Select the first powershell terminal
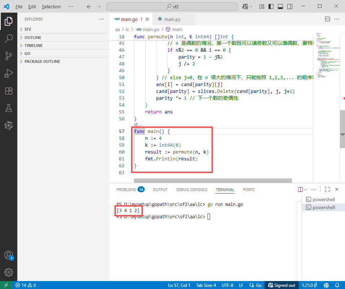 [323, 199]
